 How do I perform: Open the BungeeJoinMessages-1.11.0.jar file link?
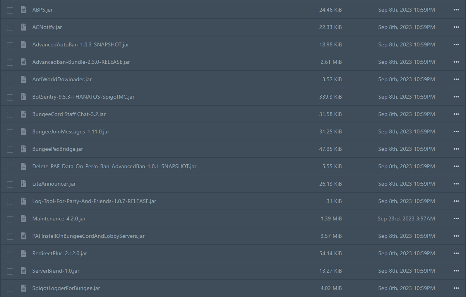70,131
